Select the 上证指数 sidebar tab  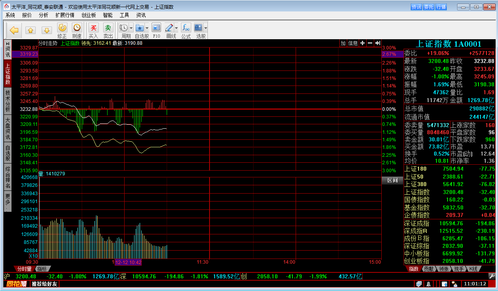[x=8, y=74]
